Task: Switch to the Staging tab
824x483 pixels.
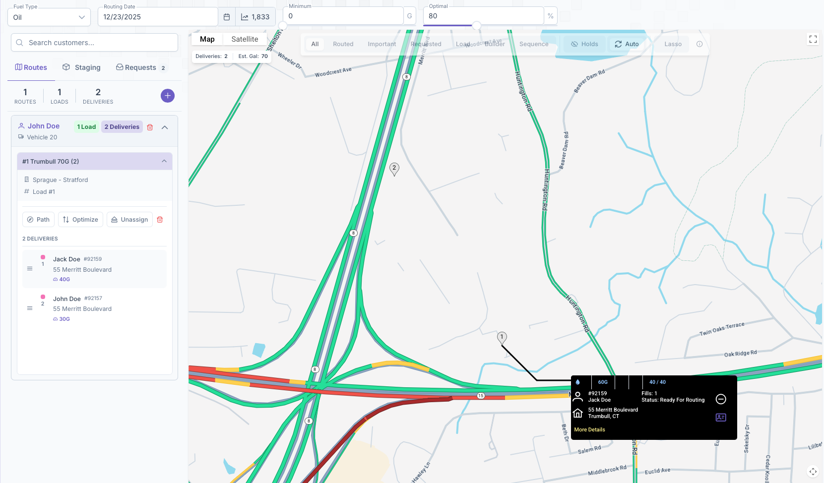Action: click(x=81, y=67)
